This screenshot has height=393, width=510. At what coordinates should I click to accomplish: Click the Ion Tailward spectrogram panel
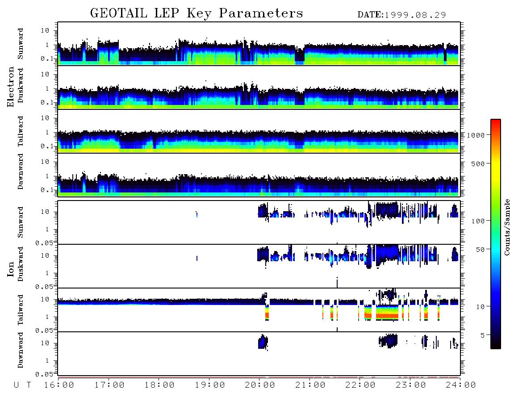click(259, 310)
